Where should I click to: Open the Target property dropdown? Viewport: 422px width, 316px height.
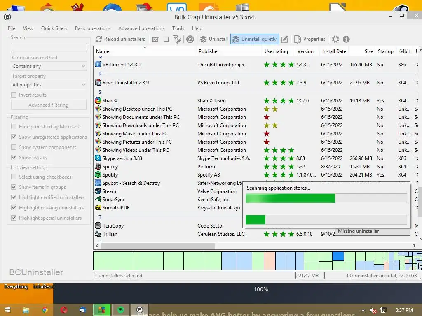[x=49, y=85]
